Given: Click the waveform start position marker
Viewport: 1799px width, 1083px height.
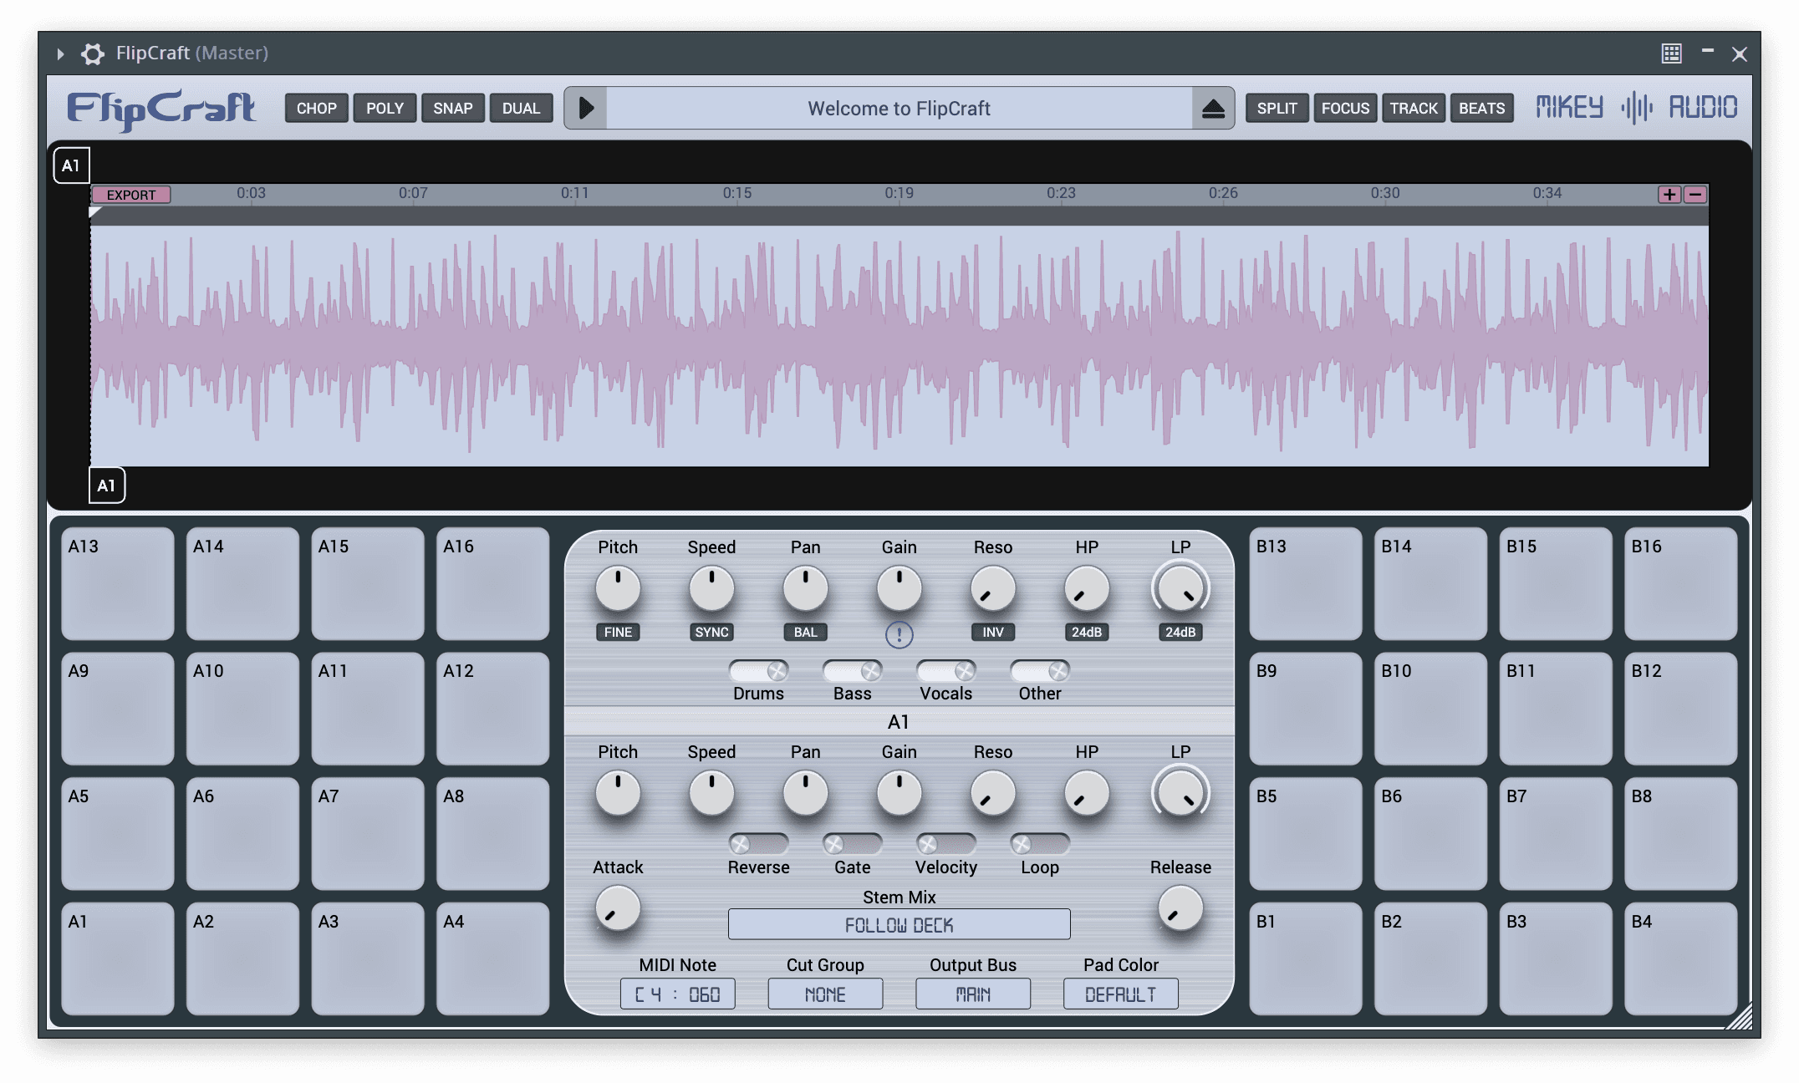Looking at the screenshot, I should [x=94, y=212].
